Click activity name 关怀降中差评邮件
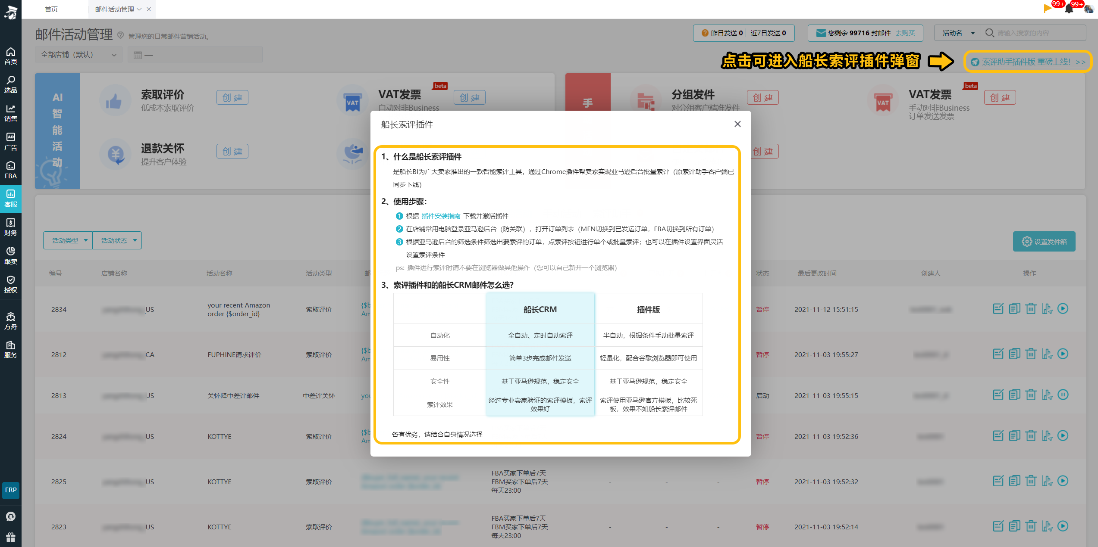 point(233,395)
